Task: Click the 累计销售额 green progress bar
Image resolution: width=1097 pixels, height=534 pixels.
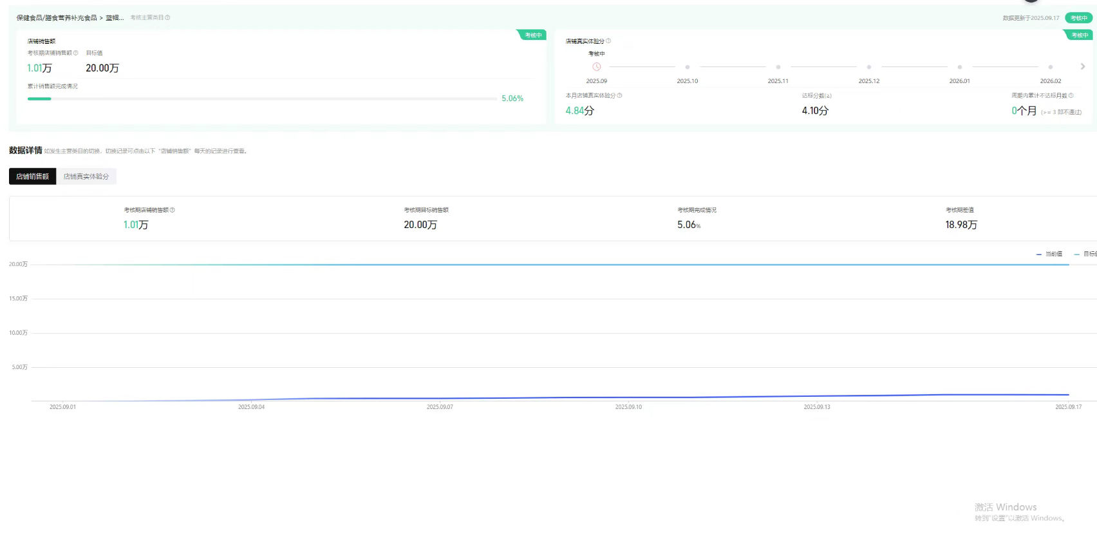Action: [x=39, y=99]
